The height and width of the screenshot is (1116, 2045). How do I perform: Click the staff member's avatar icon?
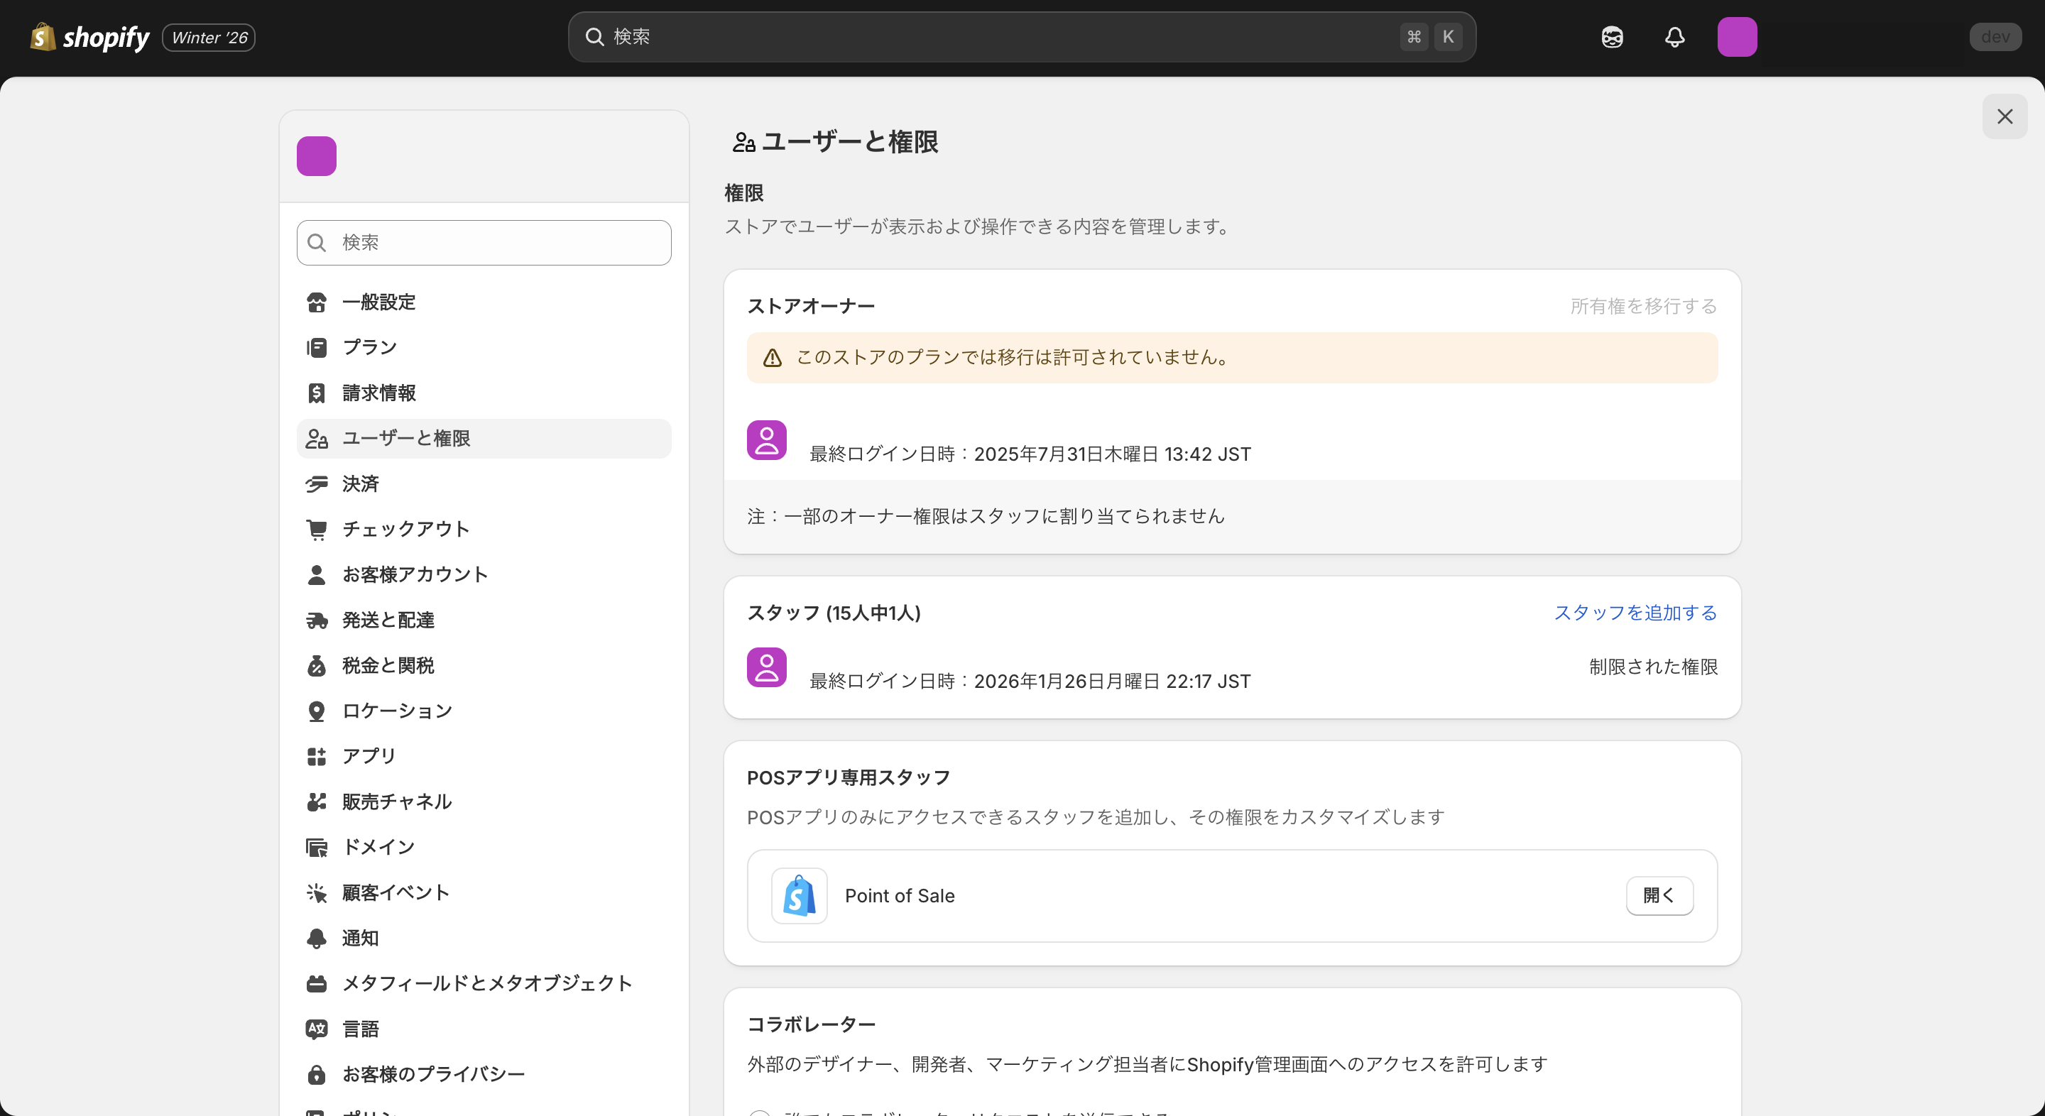[766, 667]
